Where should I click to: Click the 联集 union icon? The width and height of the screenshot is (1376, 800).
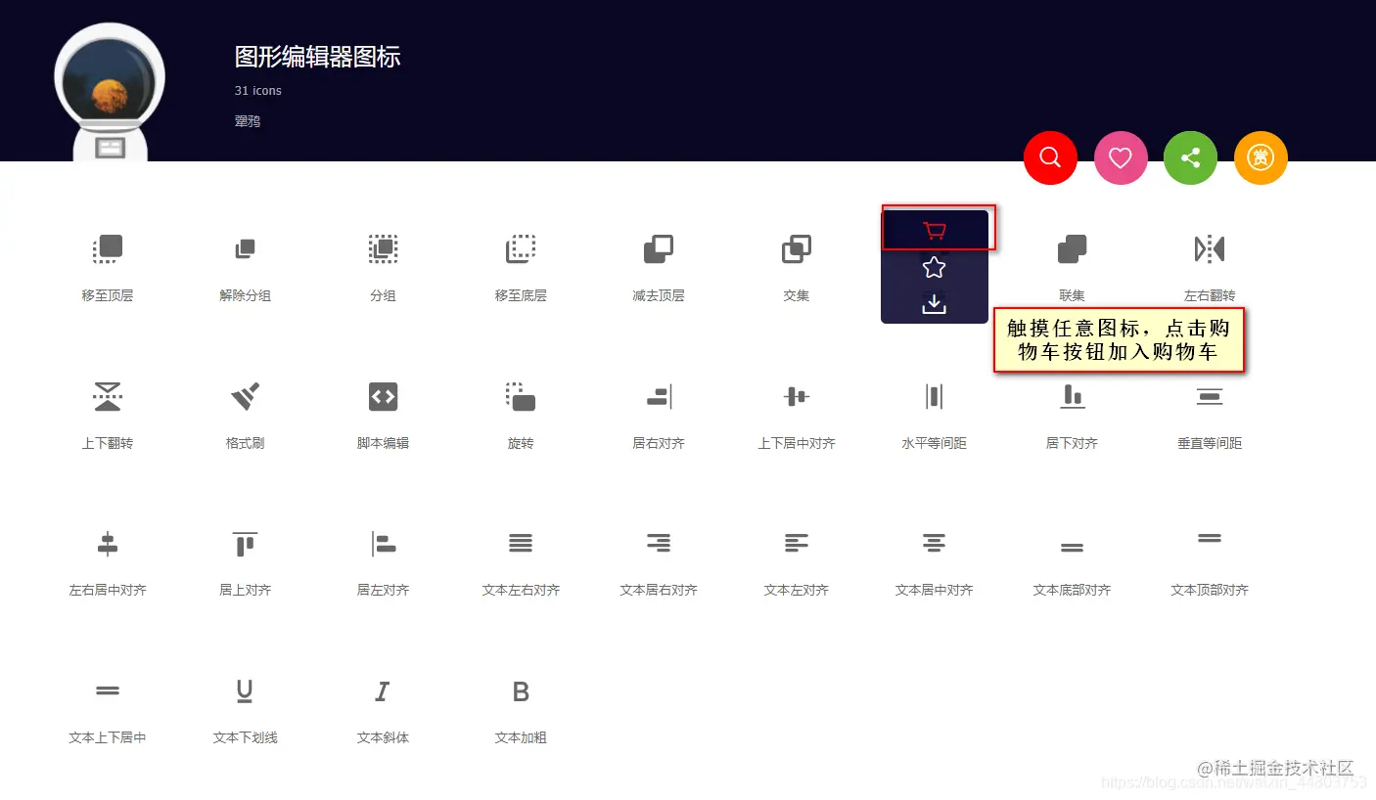(1072, 248)
